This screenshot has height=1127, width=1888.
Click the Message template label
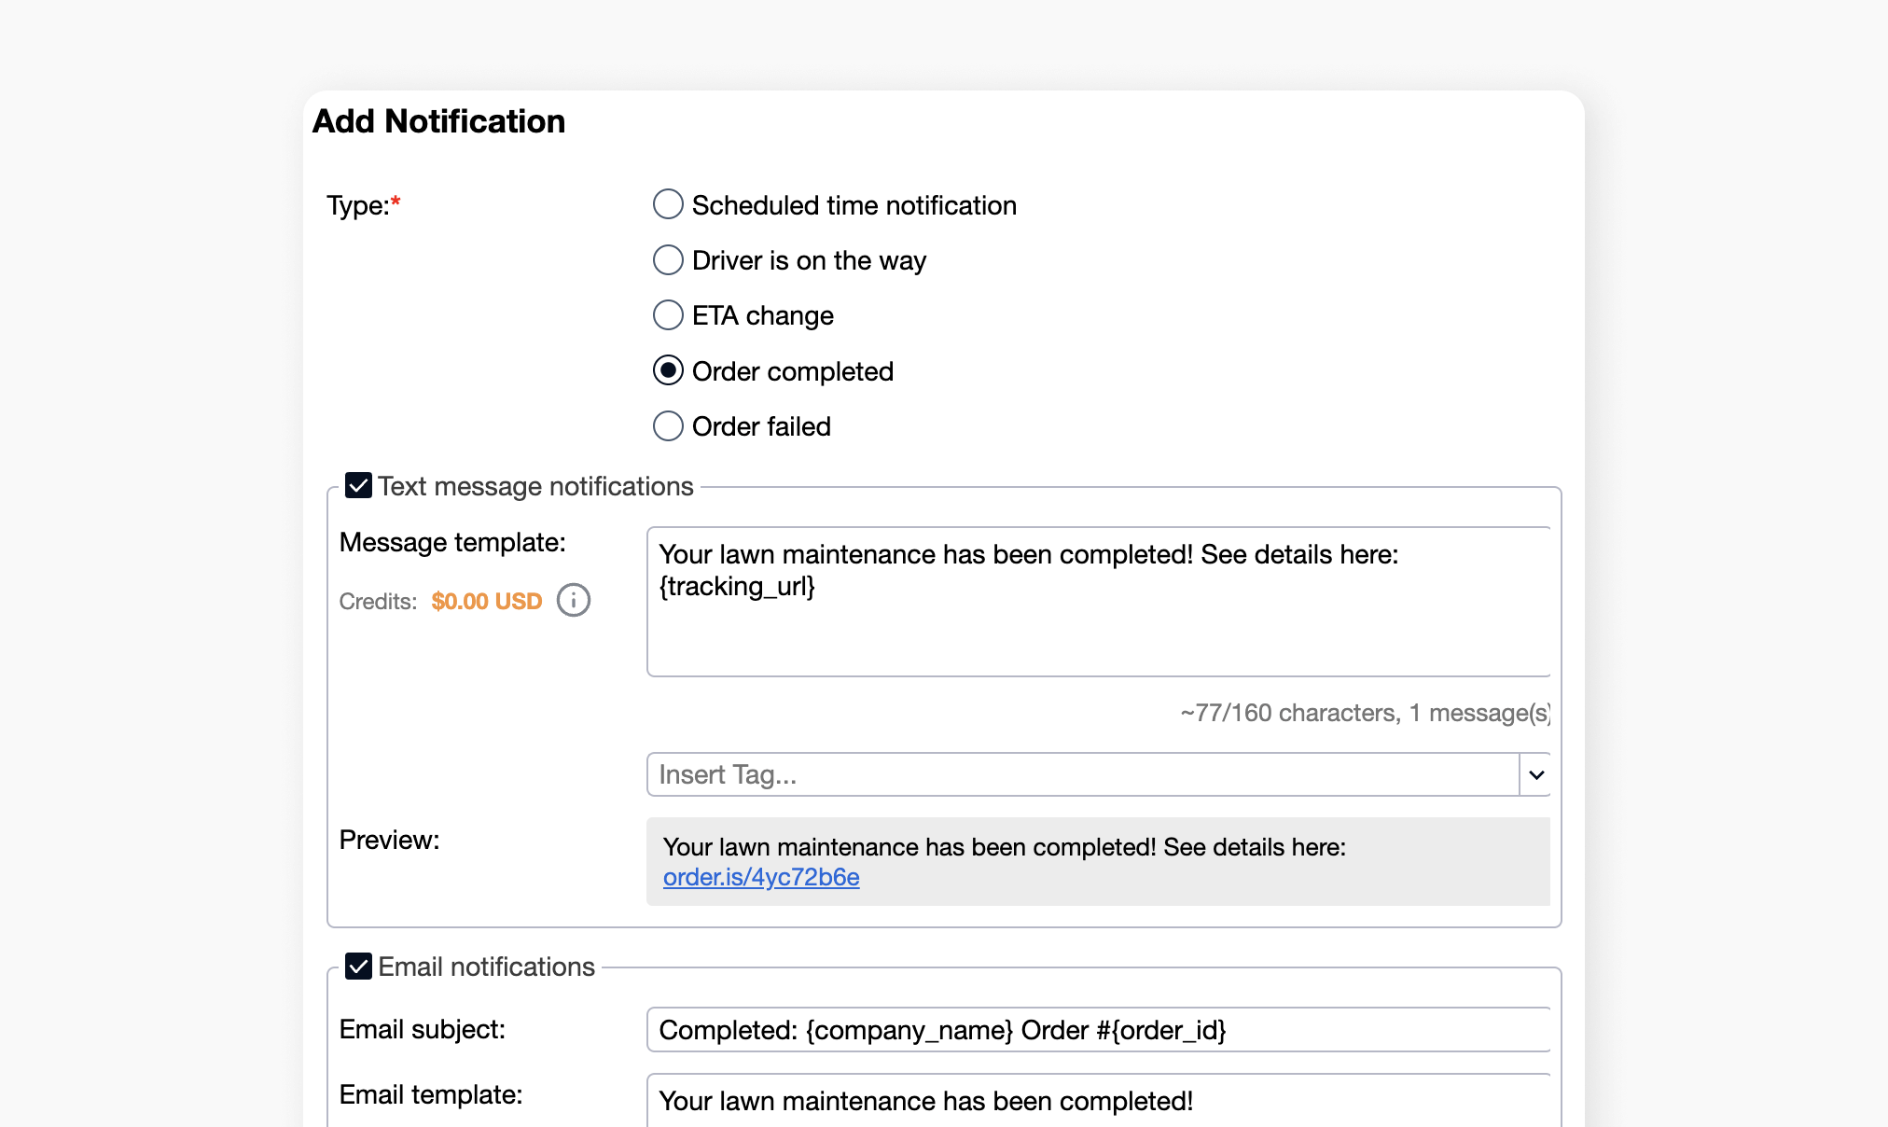(x=453, y=541)
